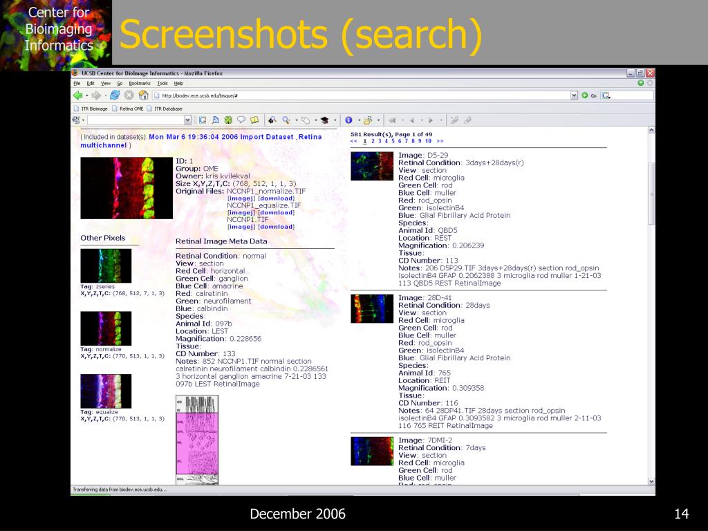Open the 'Mon Mar 6 19:36:04 2006 Import Dataset' link

coord(221,137)
